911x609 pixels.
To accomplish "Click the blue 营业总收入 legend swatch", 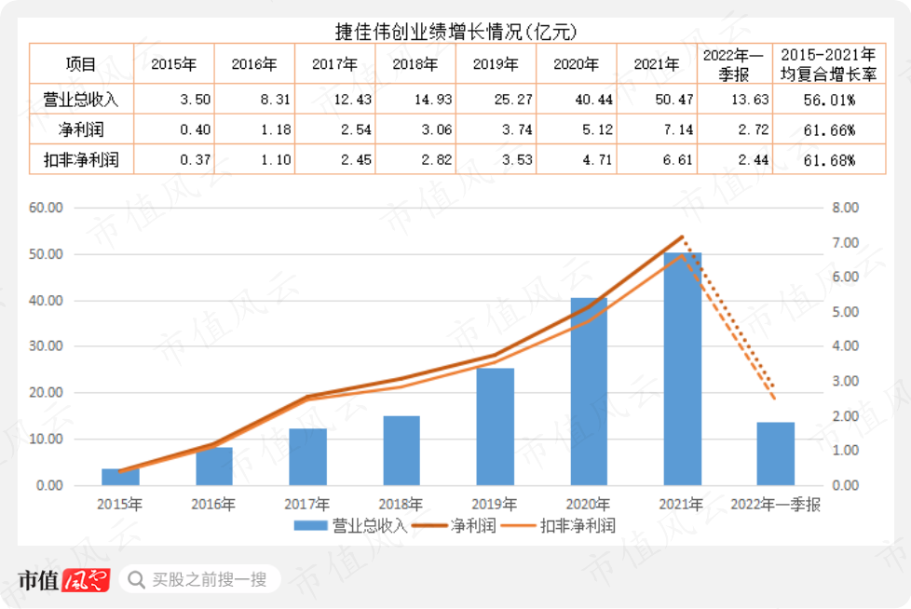I will [310, 526].
